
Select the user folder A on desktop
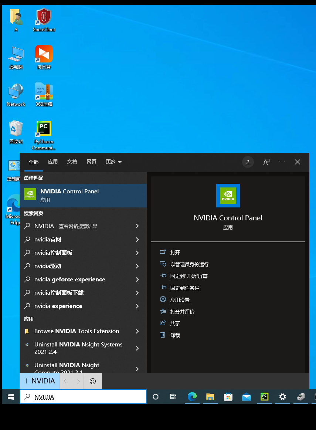16,20
